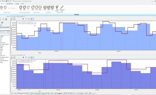156x95 pixels.
Task: Click the left arrow beside Parameters header
Action: click(7, 32)
